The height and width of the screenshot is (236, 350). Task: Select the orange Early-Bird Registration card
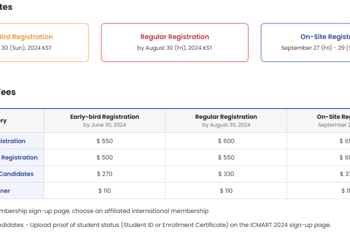44,42
